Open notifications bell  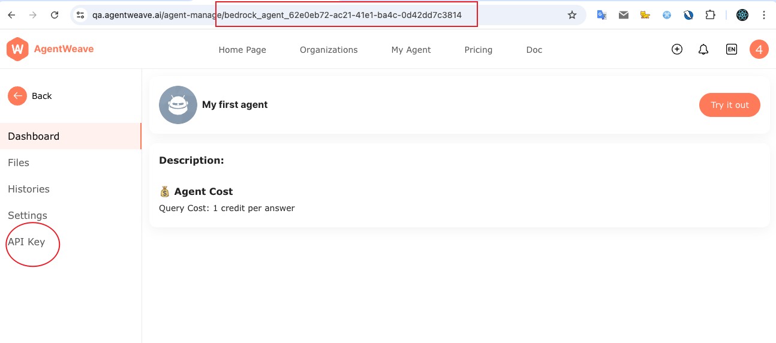click(703, 50)
